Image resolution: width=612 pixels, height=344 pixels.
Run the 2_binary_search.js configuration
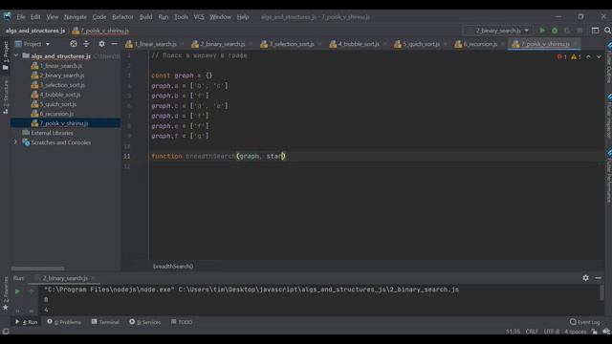(542, 31)
